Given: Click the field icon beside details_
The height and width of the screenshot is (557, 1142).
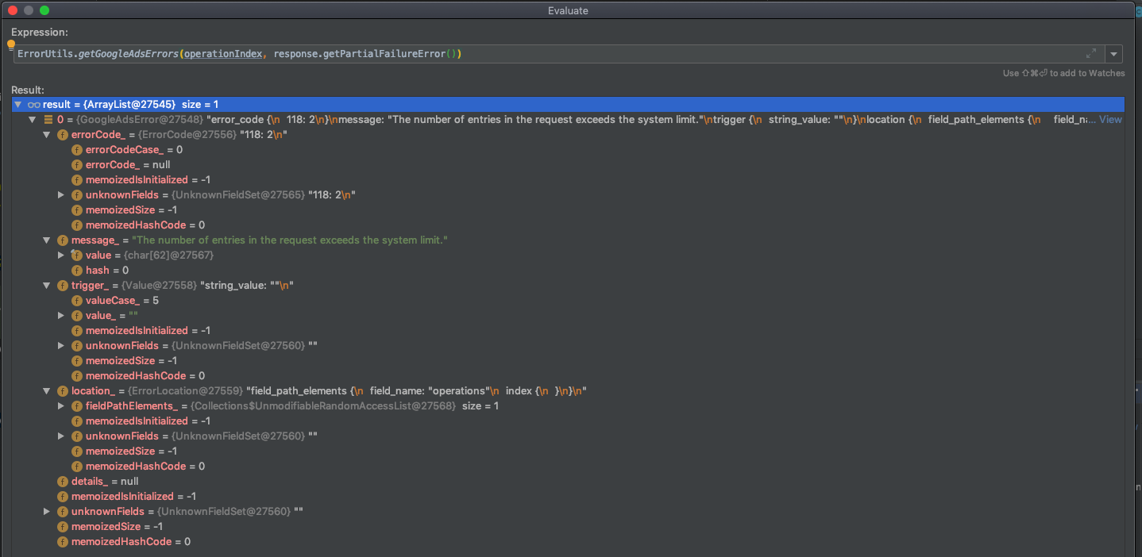Looking at the screenshot, I should pyautogui.click(x=62, y=481).
